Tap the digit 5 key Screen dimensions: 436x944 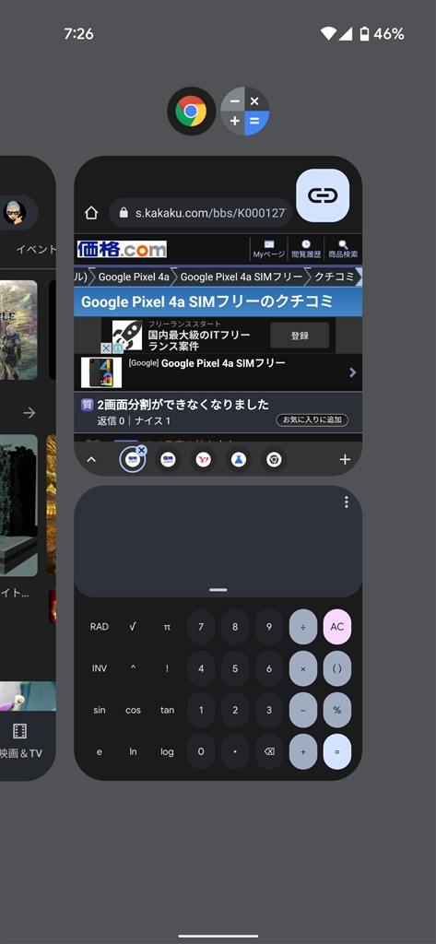click(x=235, y=668)
